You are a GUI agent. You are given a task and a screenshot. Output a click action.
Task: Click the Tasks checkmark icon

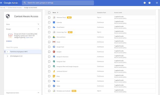pyautogui.click(x=54, y=86)
